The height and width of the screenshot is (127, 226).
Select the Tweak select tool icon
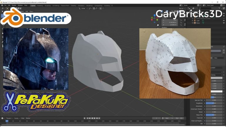(x=7, y=9)
